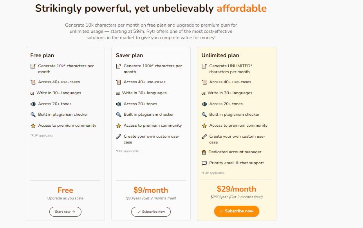Click the scroll use-cases icon in Saver plan
Viewport: 363px width, 228px height.
point(119,82)
